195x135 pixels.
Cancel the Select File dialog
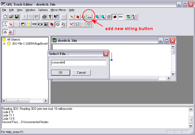click(81, 73)
